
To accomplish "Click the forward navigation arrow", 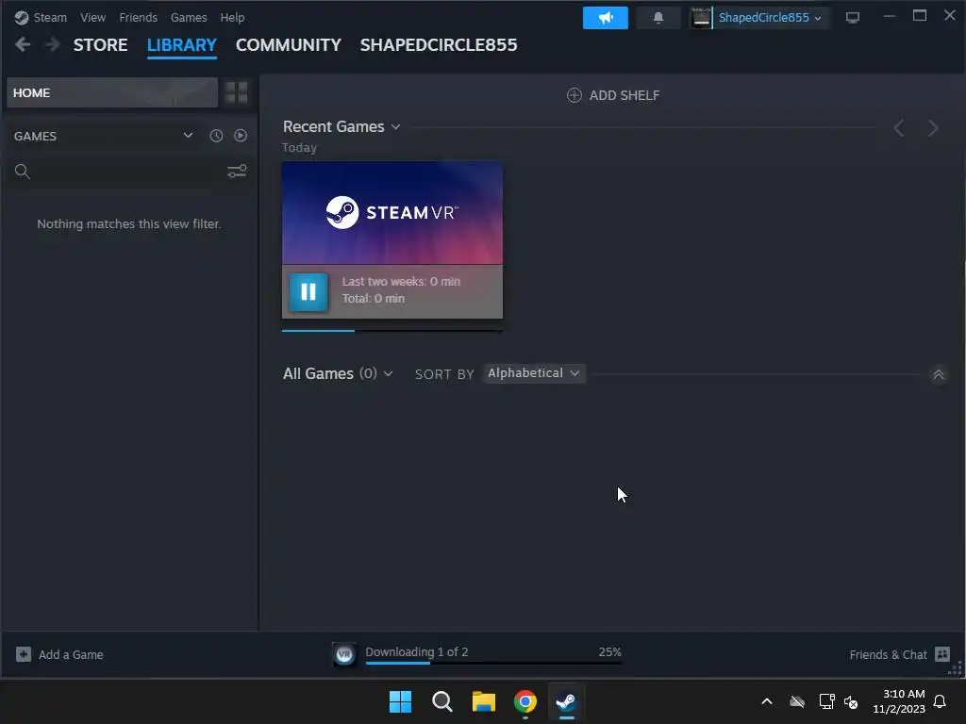I will tap(53, 44).
